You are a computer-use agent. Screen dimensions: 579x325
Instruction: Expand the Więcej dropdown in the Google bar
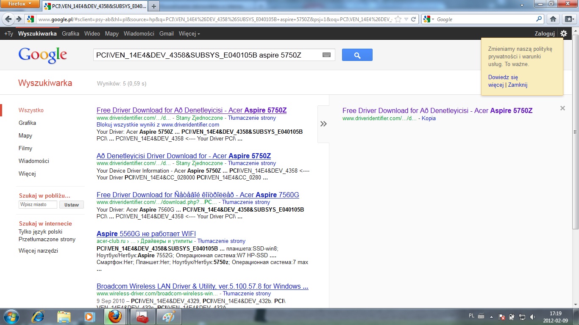[x=189, y=33]
